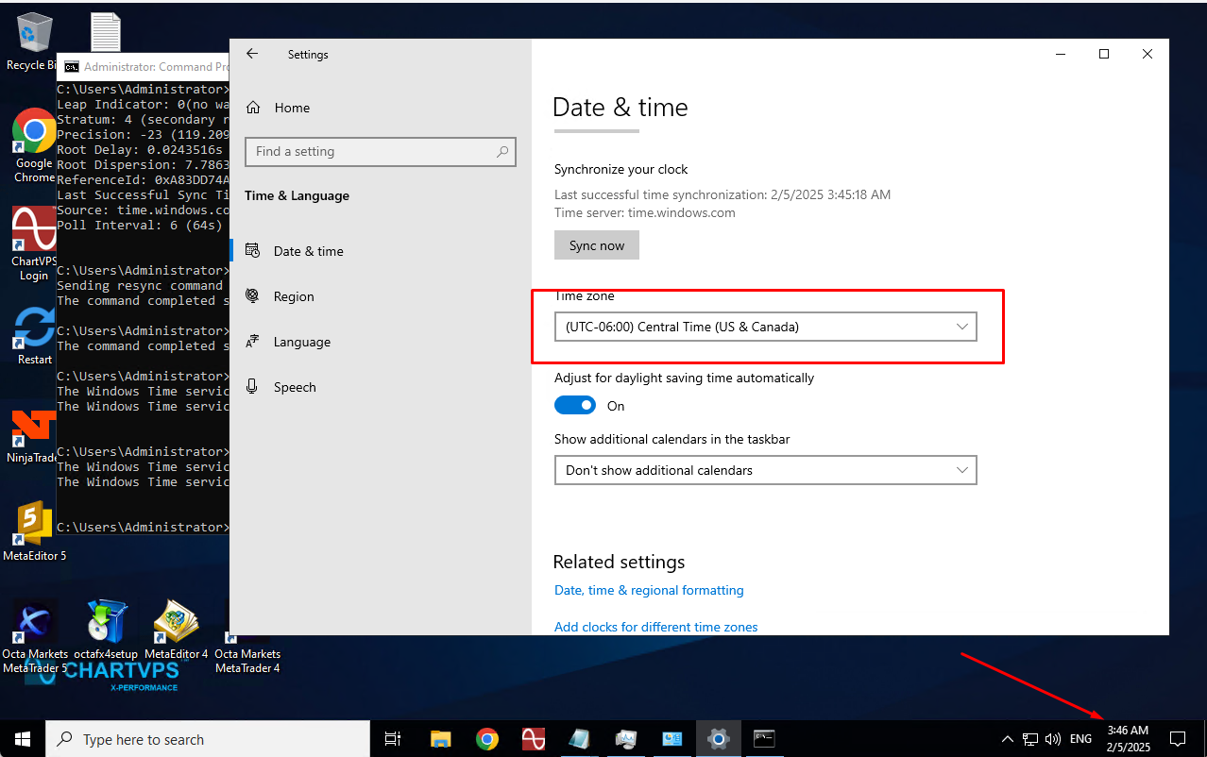Click the taskbar search box
The height and width of the screenshot is (757, 1207).
[208, 739]
